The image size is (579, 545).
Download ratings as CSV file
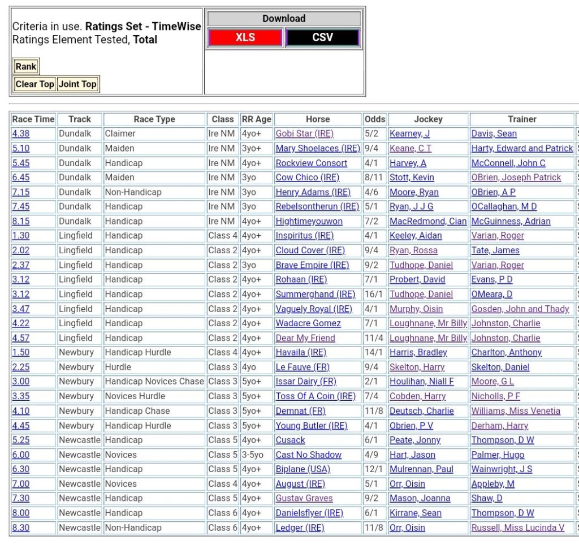pyautogui.click(x=322, y=38)
